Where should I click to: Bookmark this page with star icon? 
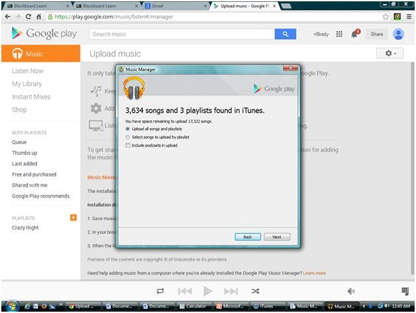pyautogui.click(x=386, y=17)
